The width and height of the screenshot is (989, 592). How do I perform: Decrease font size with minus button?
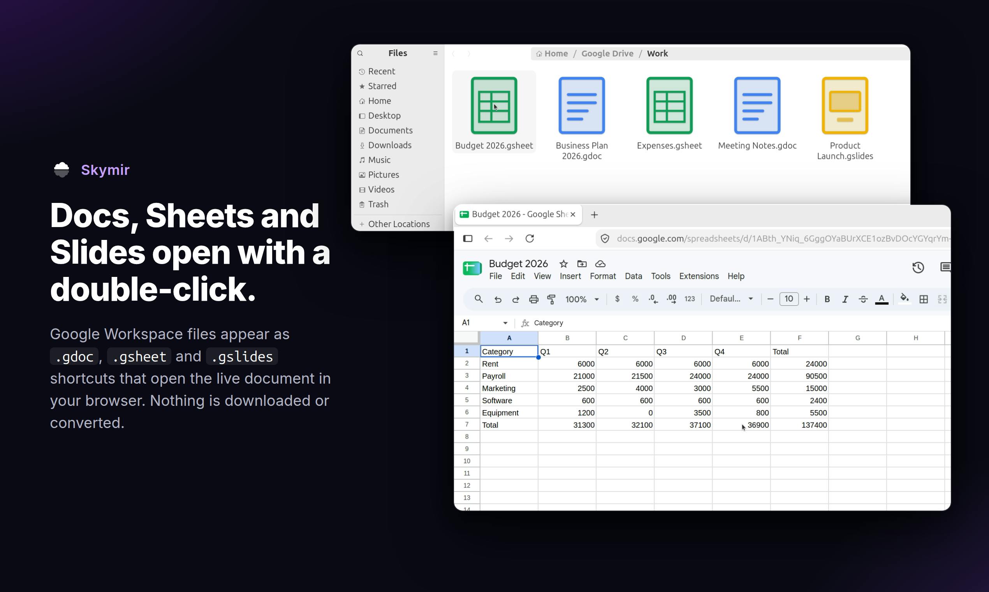(771, 299)
